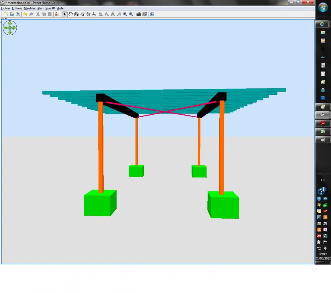Screen dimensions: 331x293
Task: Open a home file from toolbar
Action: tap(12, 14)
